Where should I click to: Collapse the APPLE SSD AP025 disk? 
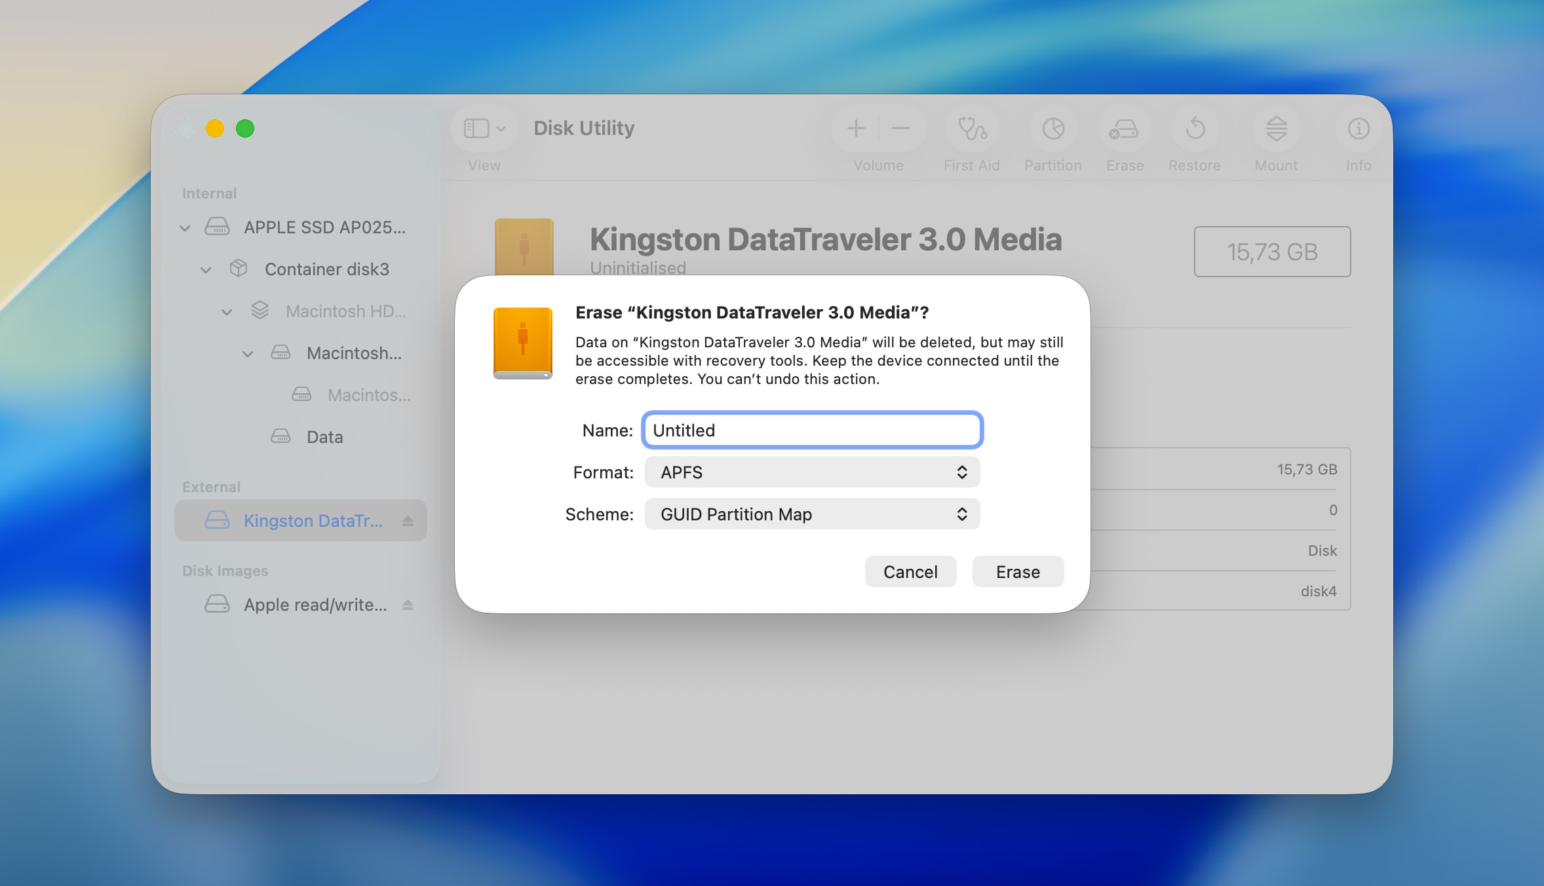click(185, 228)
